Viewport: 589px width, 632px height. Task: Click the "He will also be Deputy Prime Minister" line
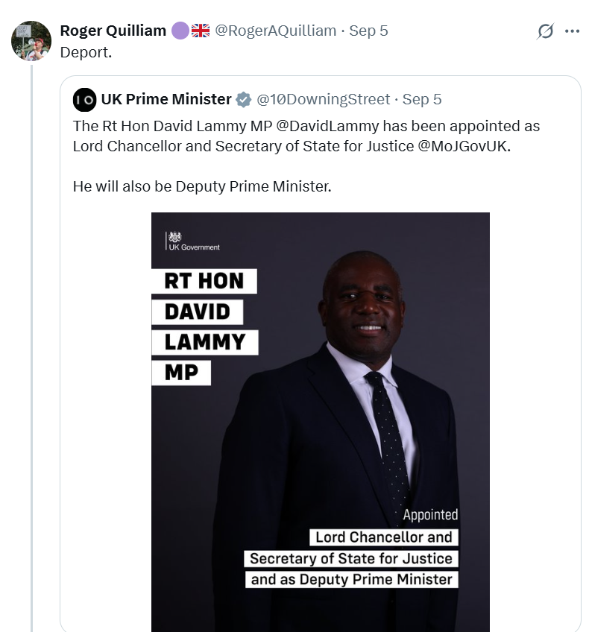[201, 186]
